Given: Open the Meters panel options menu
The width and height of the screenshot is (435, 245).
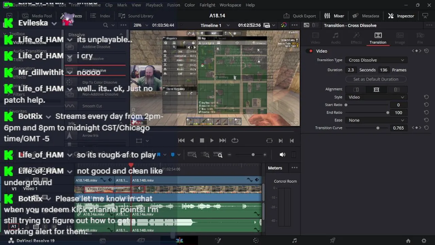Looking at the screenshot, I should pos(294,168).
